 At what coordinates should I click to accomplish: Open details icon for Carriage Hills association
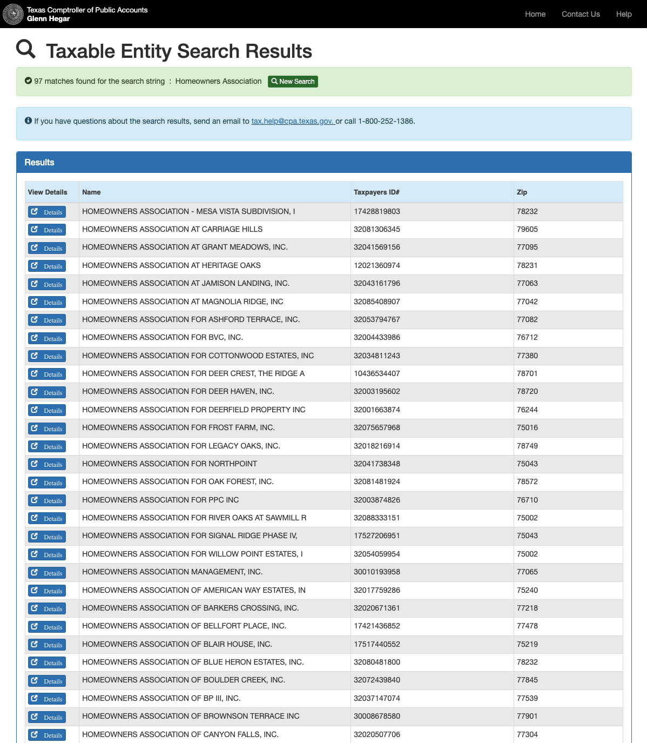pos(35,230)
